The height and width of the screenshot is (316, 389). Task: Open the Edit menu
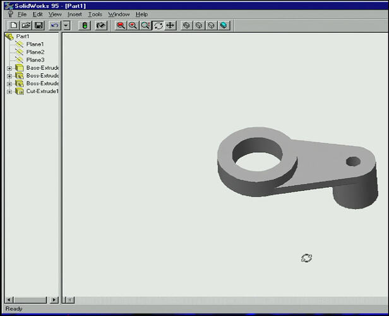click(38, 15)
